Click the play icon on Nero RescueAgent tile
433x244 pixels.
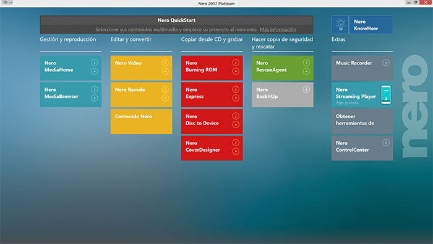point(306,71)
